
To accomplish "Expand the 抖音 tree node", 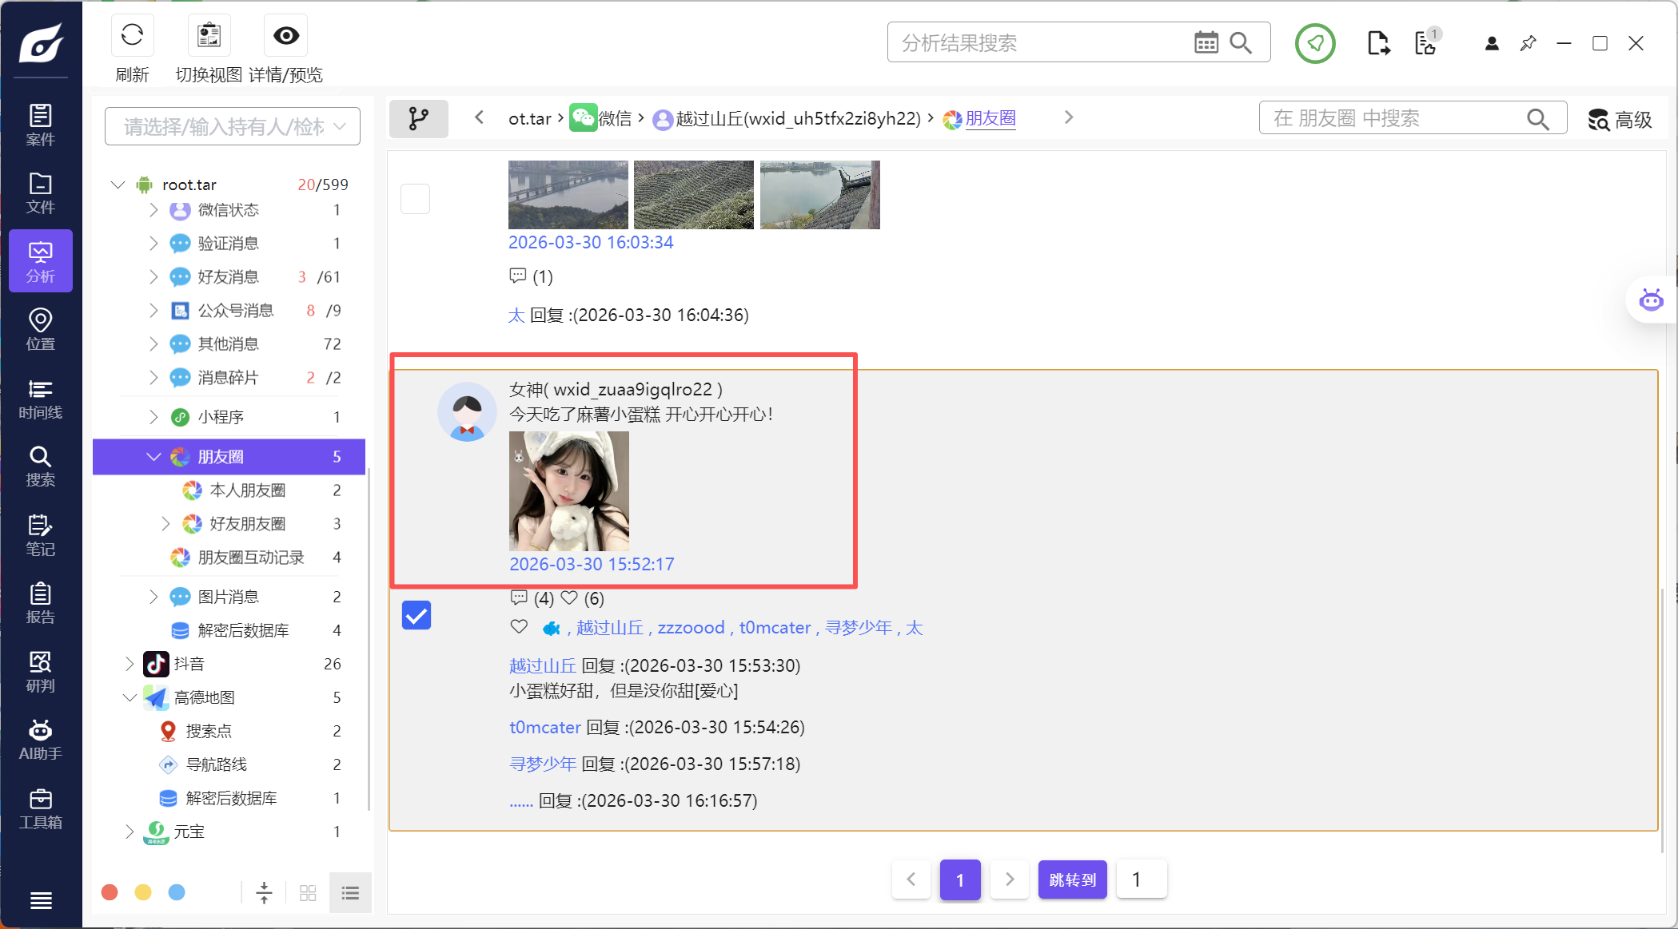I will [x=130, y=664].
